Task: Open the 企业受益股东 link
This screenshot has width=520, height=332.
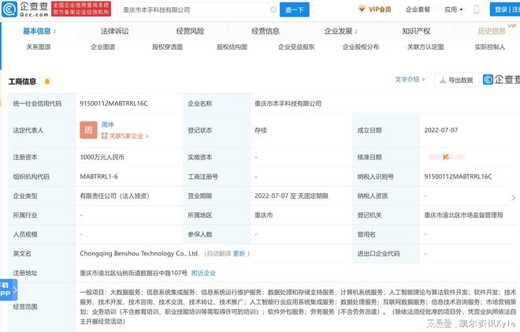Action: tap(296, 47)
